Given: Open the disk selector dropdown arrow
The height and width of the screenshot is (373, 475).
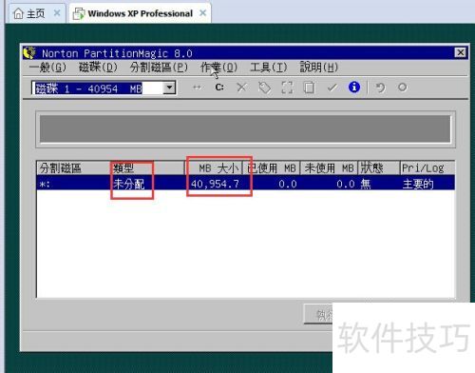Looking at the screenshot, I should [x=169, y=88].
